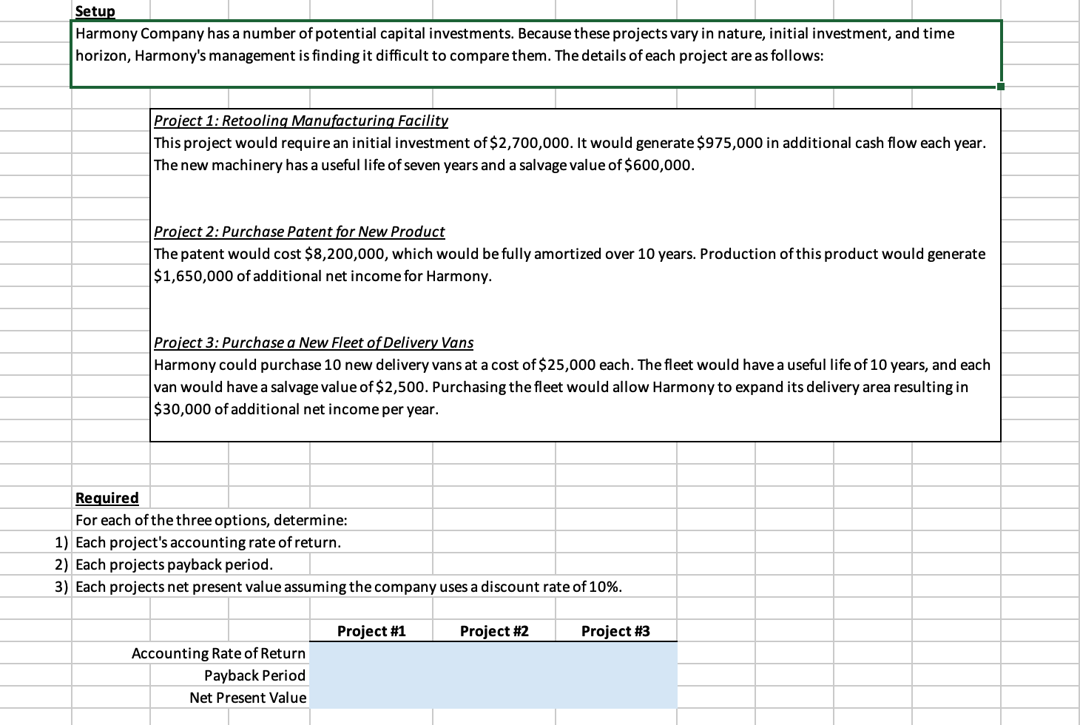The image size is (1080, 725).
Task: Select the Project #3 column header
Action: coord(615,630)
